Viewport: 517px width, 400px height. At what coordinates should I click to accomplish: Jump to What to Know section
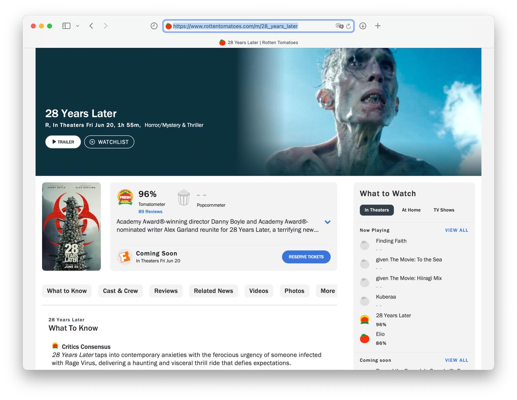(x=67, y=291)
